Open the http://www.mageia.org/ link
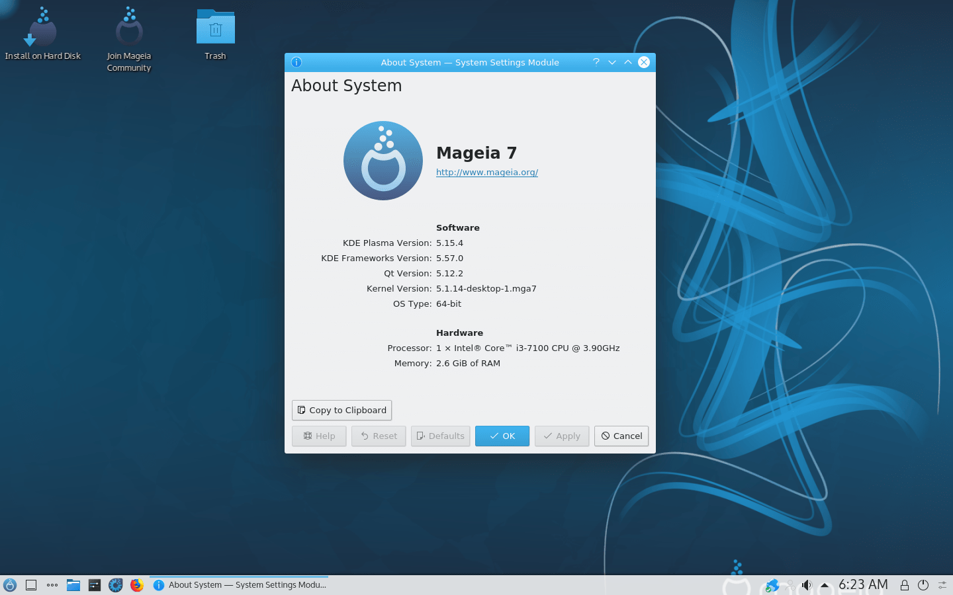The height and width of the screenshot is (595, 953). pyautogui.click(x=487, y=173)
